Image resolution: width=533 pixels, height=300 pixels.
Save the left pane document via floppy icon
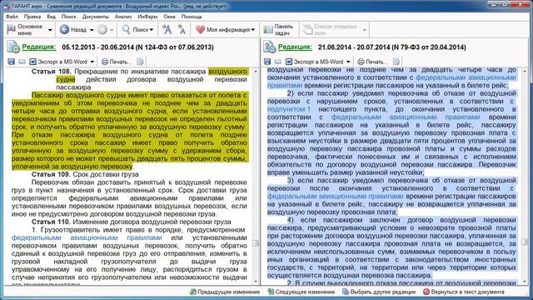coord(11,62)
